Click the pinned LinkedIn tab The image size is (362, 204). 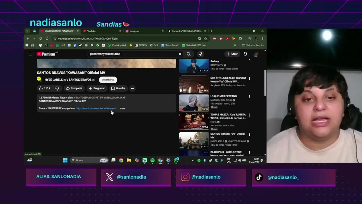[x=35, y=31]
